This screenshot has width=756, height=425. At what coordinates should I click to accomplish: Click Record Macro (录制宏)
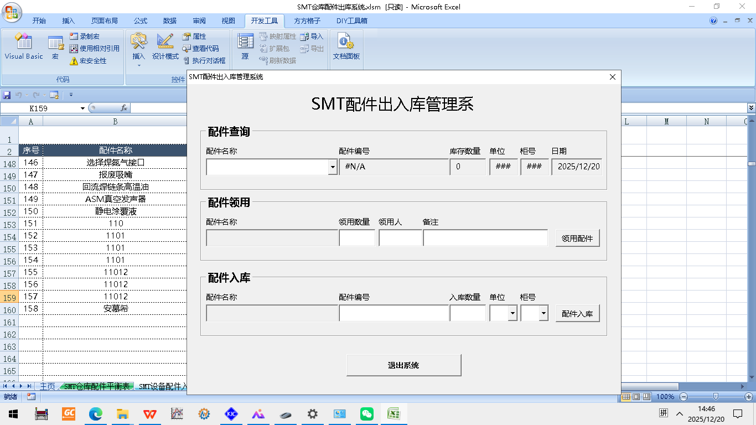point(89,37)
